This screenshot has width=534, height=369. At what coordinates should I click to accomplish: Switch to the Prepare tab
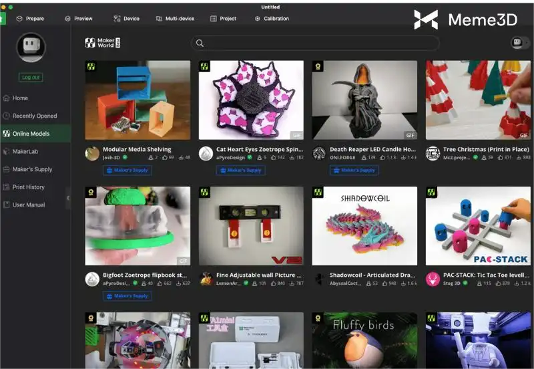coord(30,19)
